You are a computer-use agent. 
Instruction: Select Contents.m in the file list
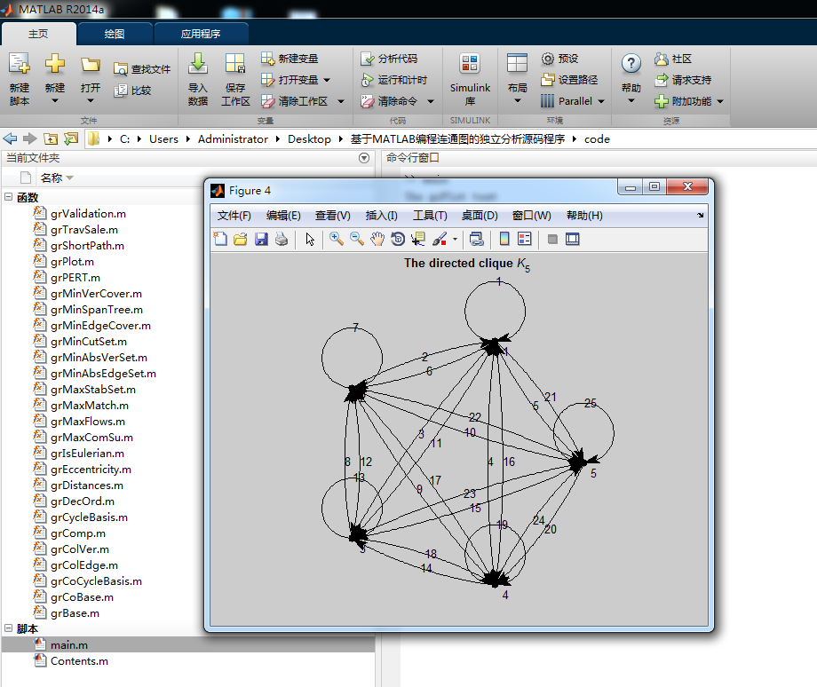(x=79, y=661)
